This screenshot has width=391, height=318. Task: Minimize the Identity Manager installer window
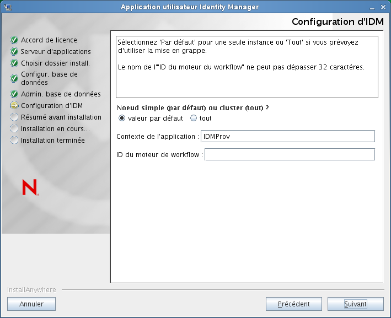click(x=372, y=7)
